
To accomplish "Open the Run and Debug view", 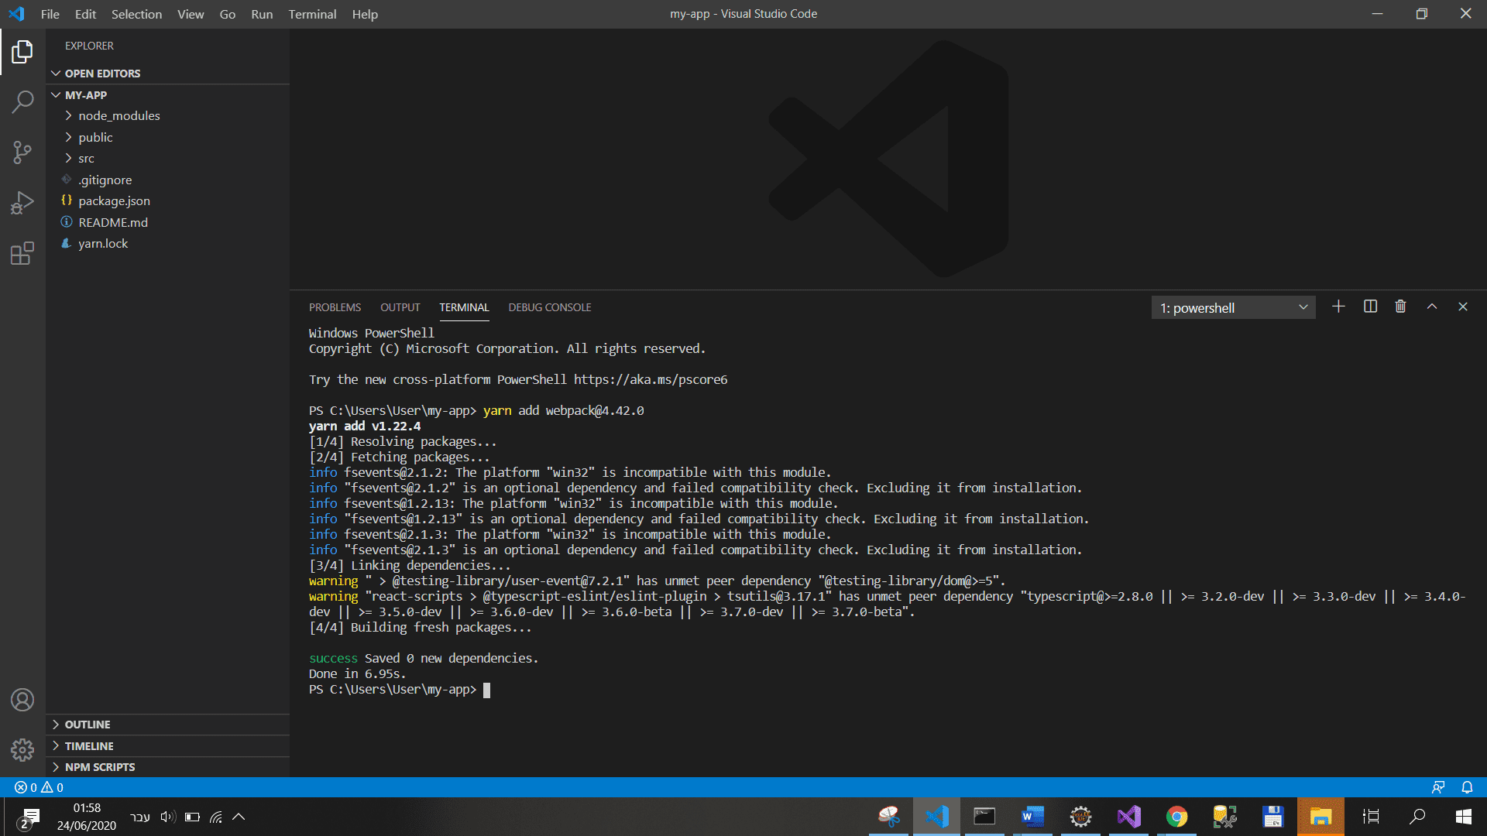I will (x=22, y=203).
